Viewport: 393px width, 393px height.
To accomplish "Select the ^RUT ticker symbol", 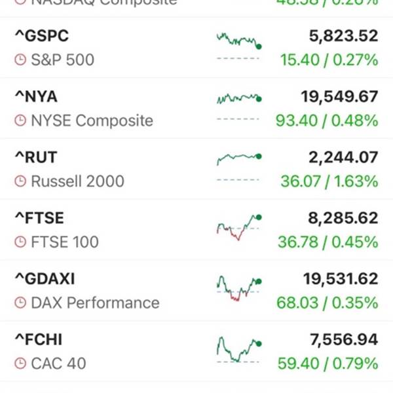I will [x=36, y=157].
